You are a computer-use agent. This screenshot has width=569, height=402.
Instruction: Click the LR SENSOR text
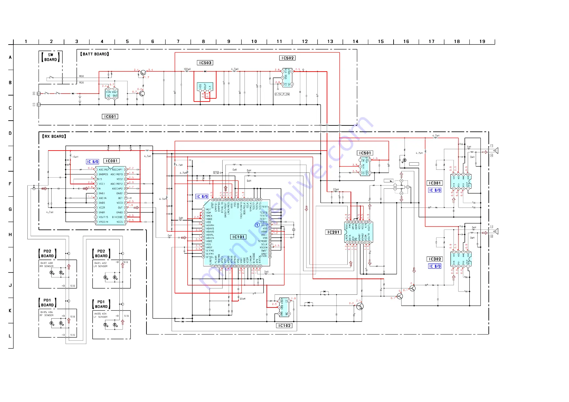tap(101, 266)
